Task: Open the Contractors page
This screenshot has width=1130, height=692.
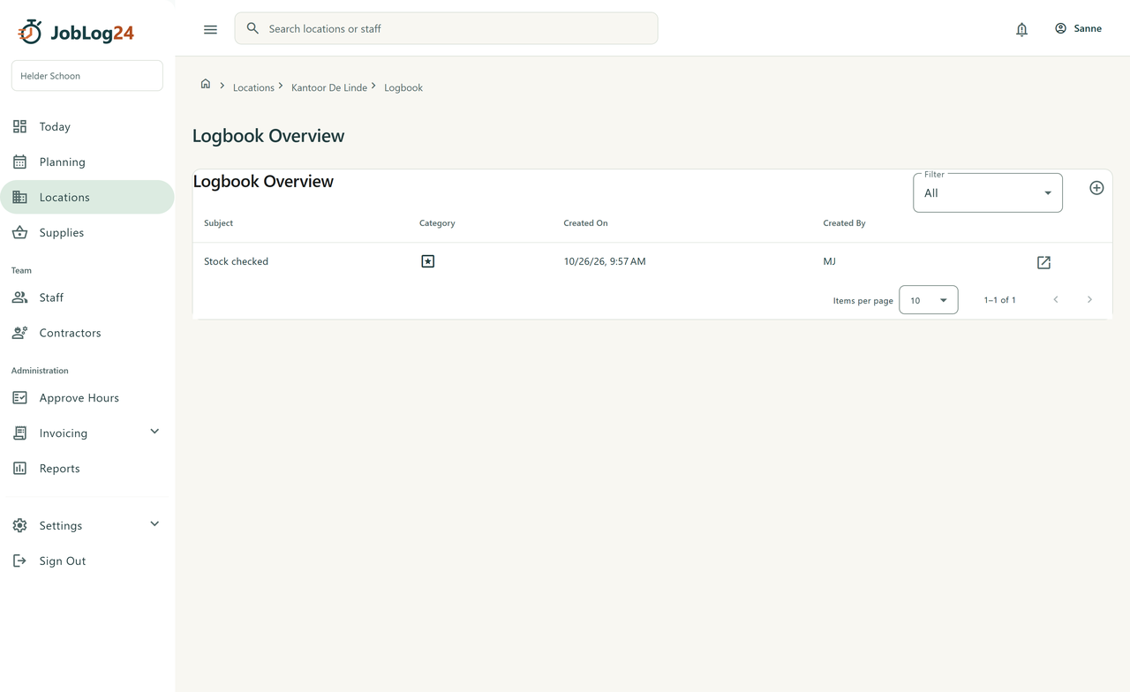Action: [x=87, y=333]
